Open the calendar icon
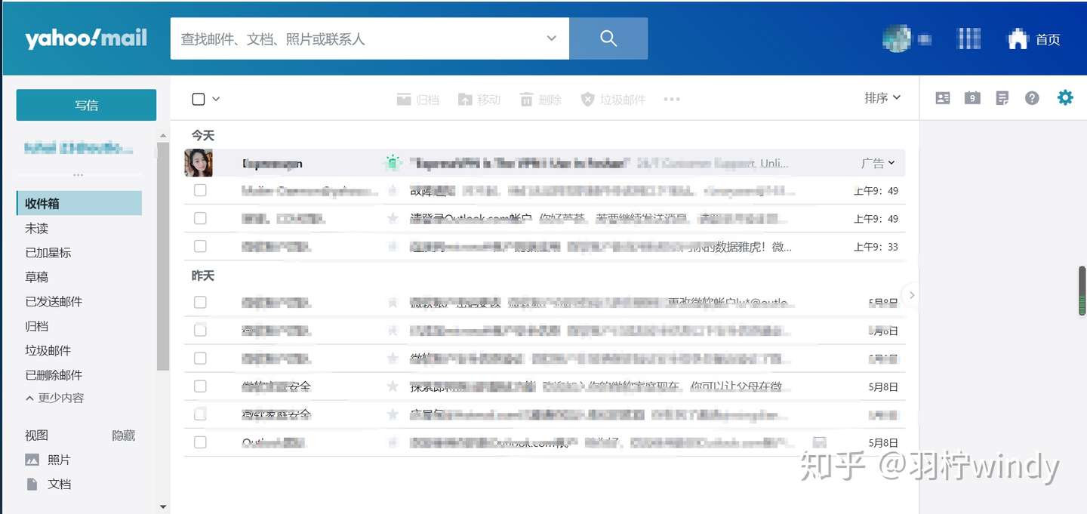This screenshot has width=1087, height=514. [x=972, y=98]
